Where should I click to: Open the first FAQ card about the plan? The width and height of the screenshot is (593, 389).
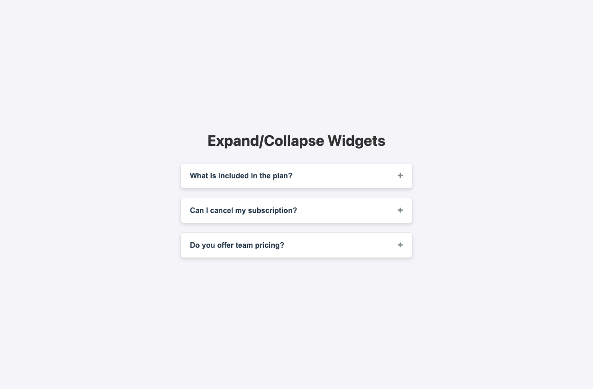coord(296,176)
